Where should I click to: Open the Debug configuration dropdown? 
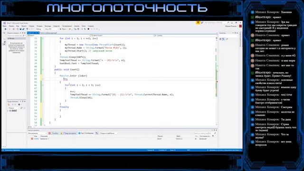40,29
